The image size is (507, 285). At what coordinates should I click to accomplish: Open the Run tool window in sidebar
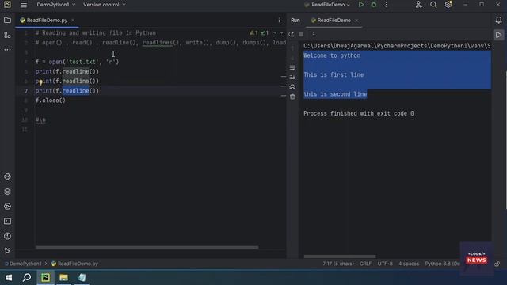[x=7, y=207]
